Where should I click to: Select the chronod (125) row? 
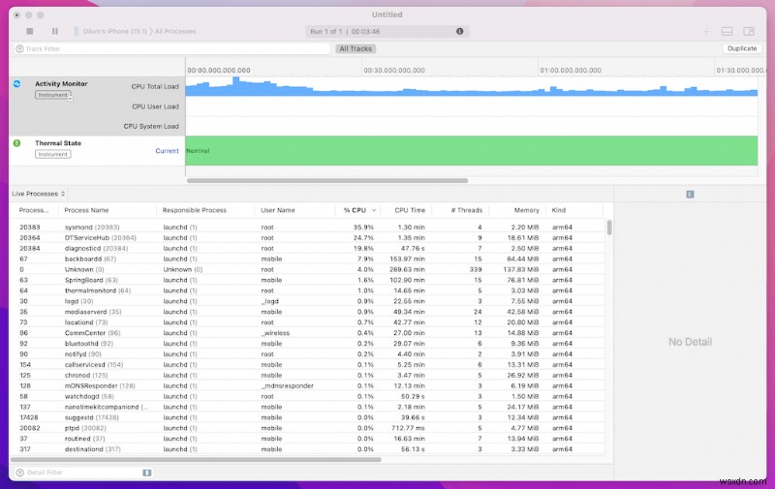[x=307, y=376]
